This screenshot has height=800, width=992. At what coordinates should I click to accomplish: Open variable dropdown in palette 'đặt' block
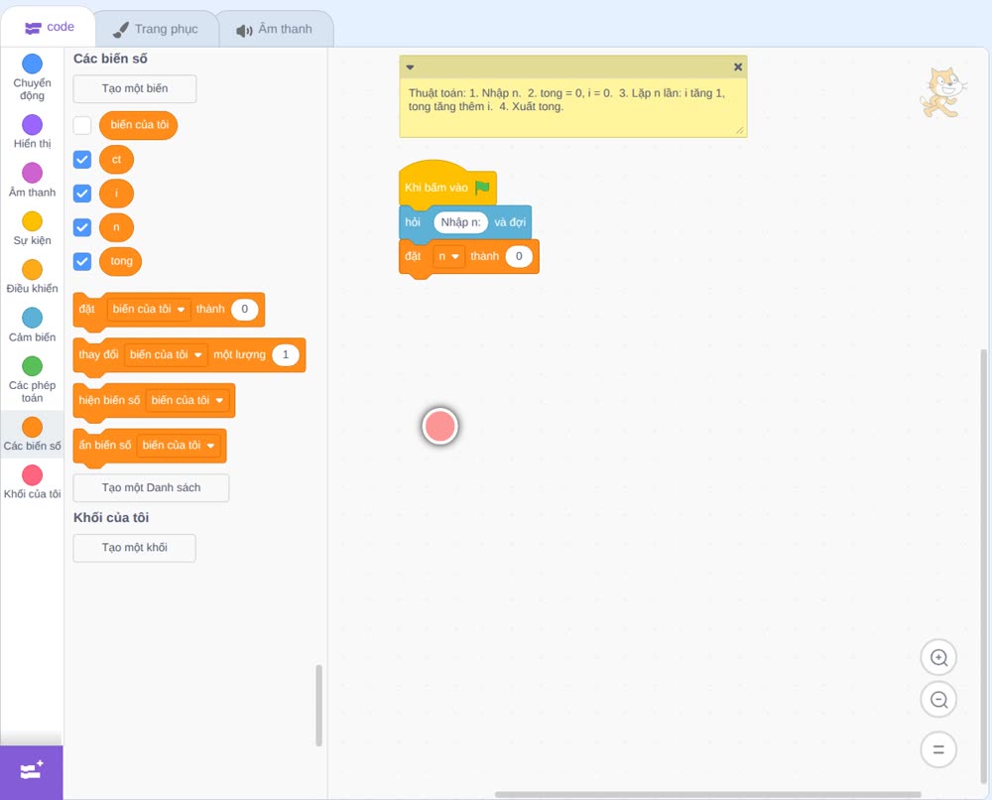[x=149, y=309]
